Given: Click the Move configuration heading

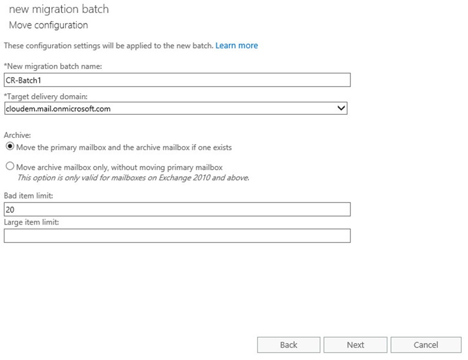Looking at the screenshot, I should click(x=48, y=25).
